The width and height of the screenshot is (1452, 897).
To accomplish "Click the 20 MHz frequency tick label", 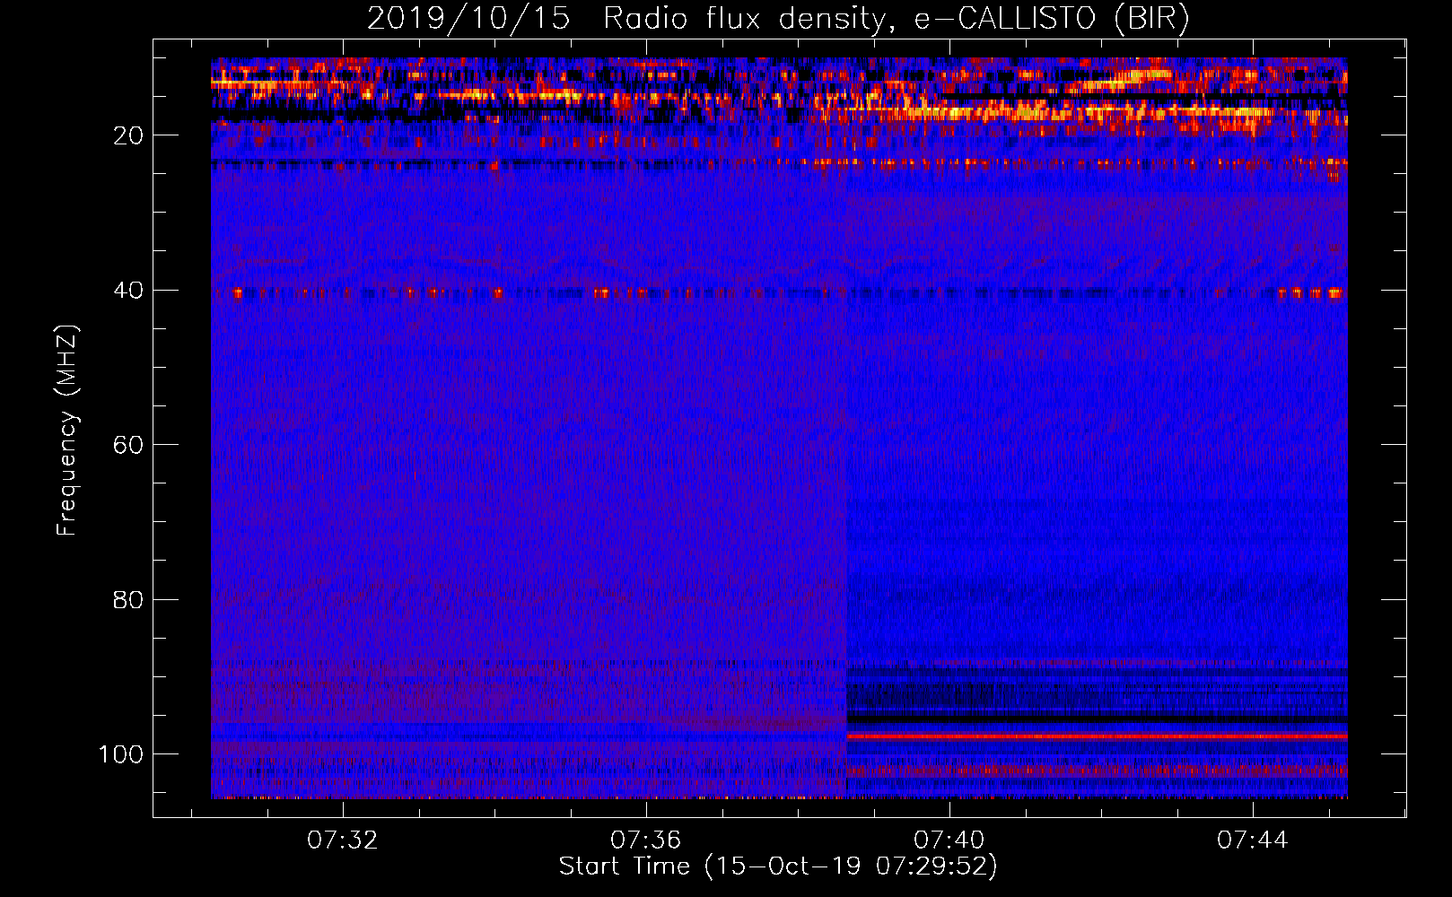I will [x=128, y=135].
